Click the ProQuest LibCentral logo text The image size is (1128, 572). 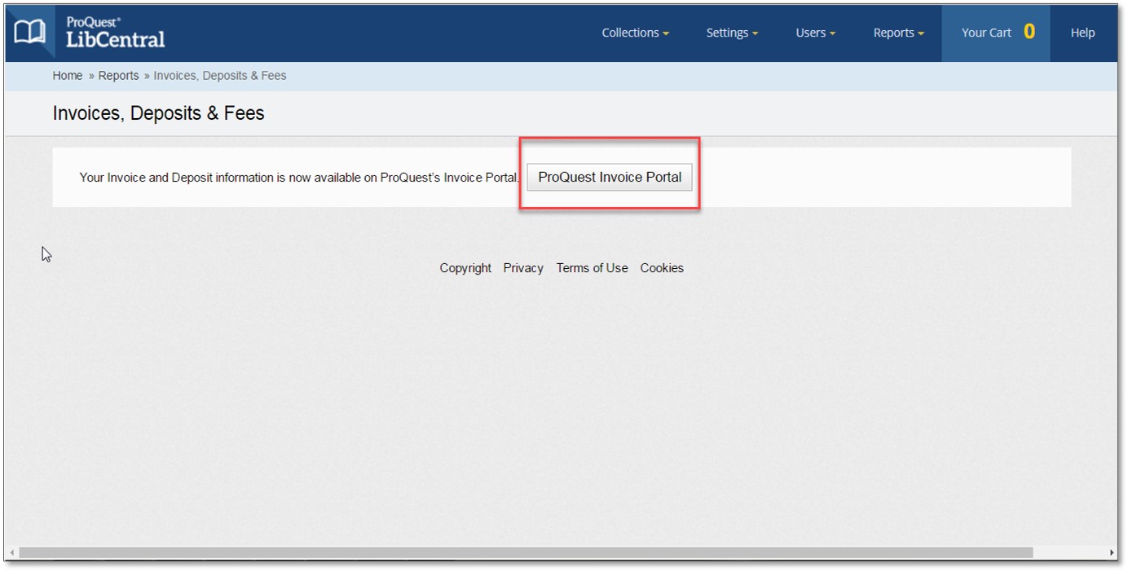point(115,33)
